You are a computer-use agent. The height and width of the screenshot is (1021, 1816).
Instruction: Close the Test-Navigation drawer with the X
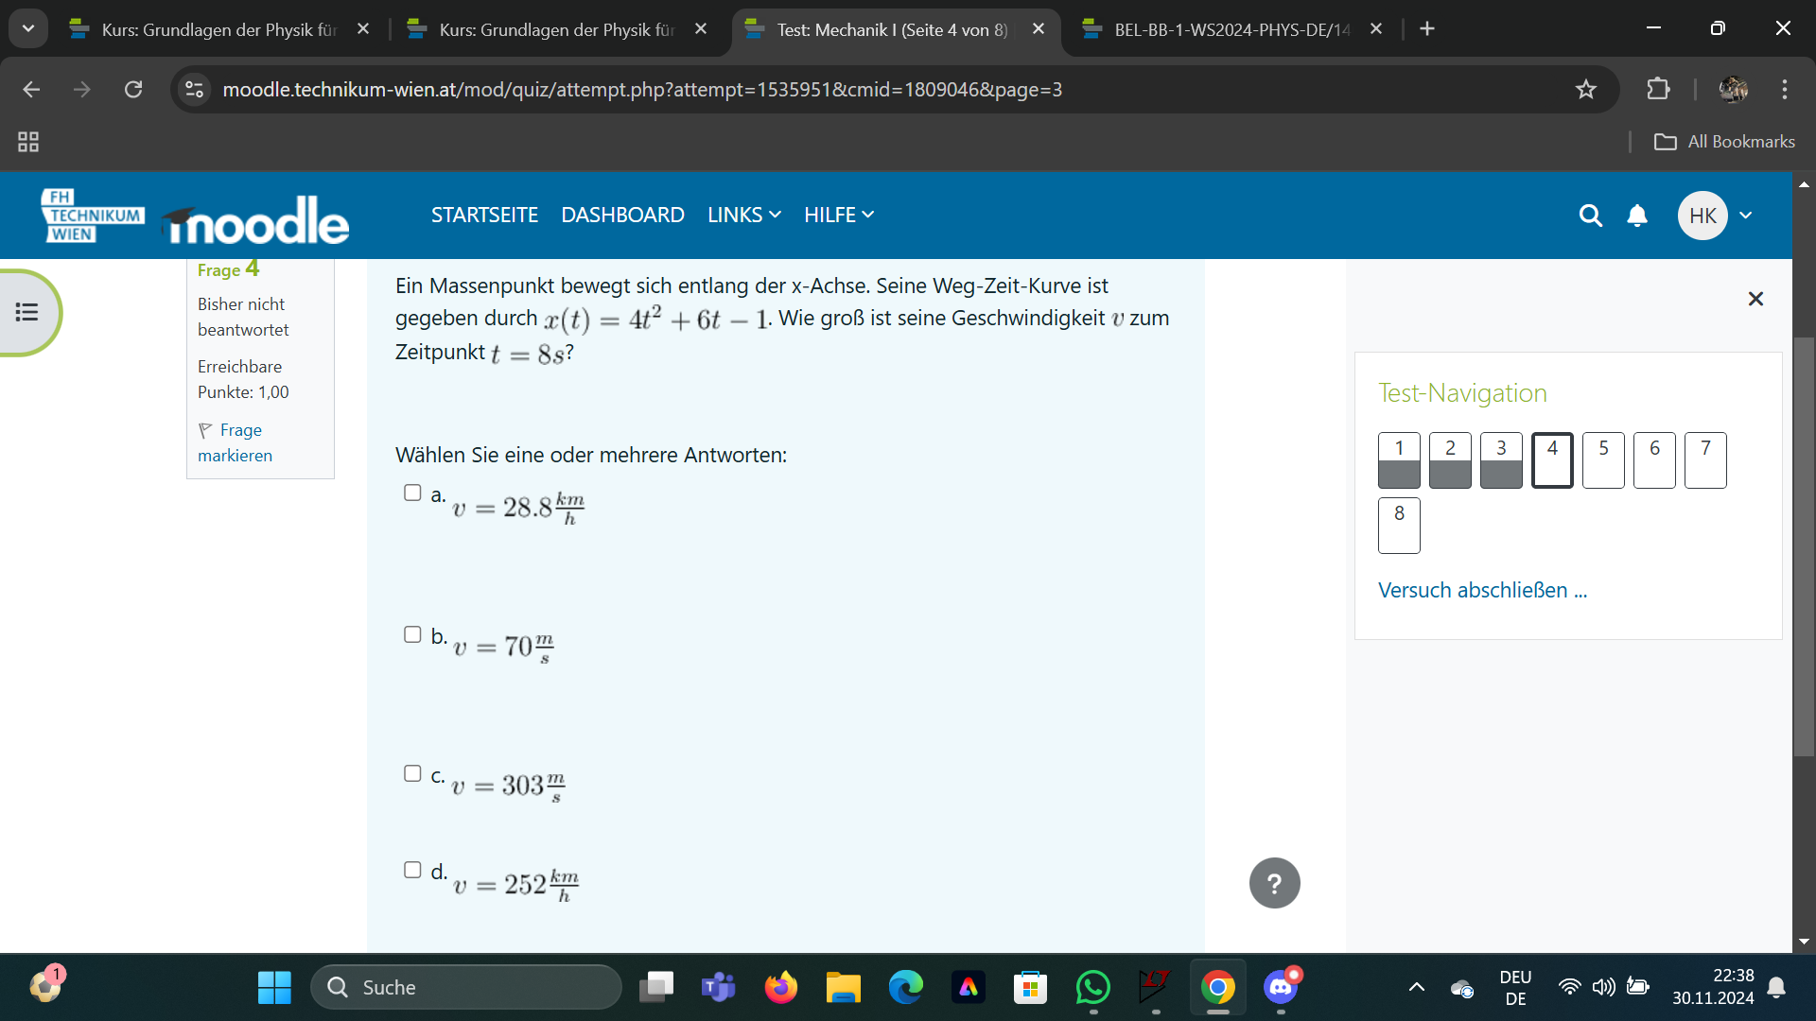[1755, 299]
